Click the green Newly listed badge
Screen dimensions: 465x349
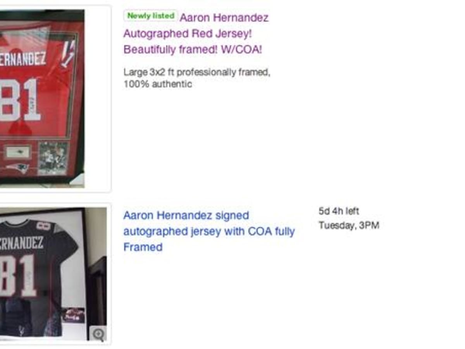tap(151, 16)
